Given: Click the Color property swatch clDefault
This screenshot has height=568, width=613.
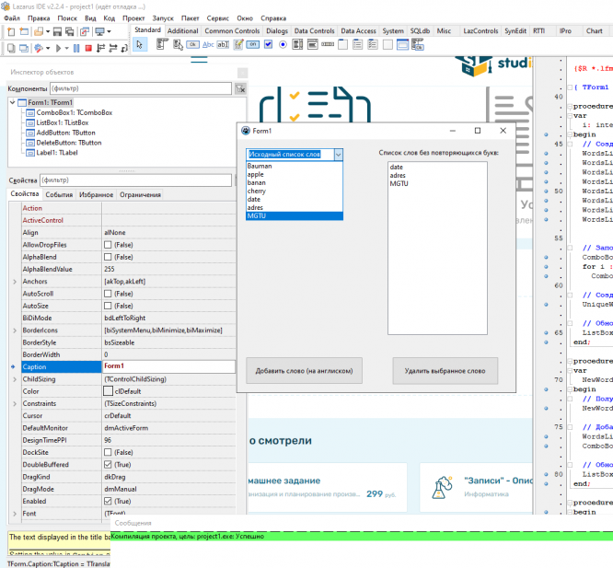Looking at the screenshot, I should click(x=109, y=391).
